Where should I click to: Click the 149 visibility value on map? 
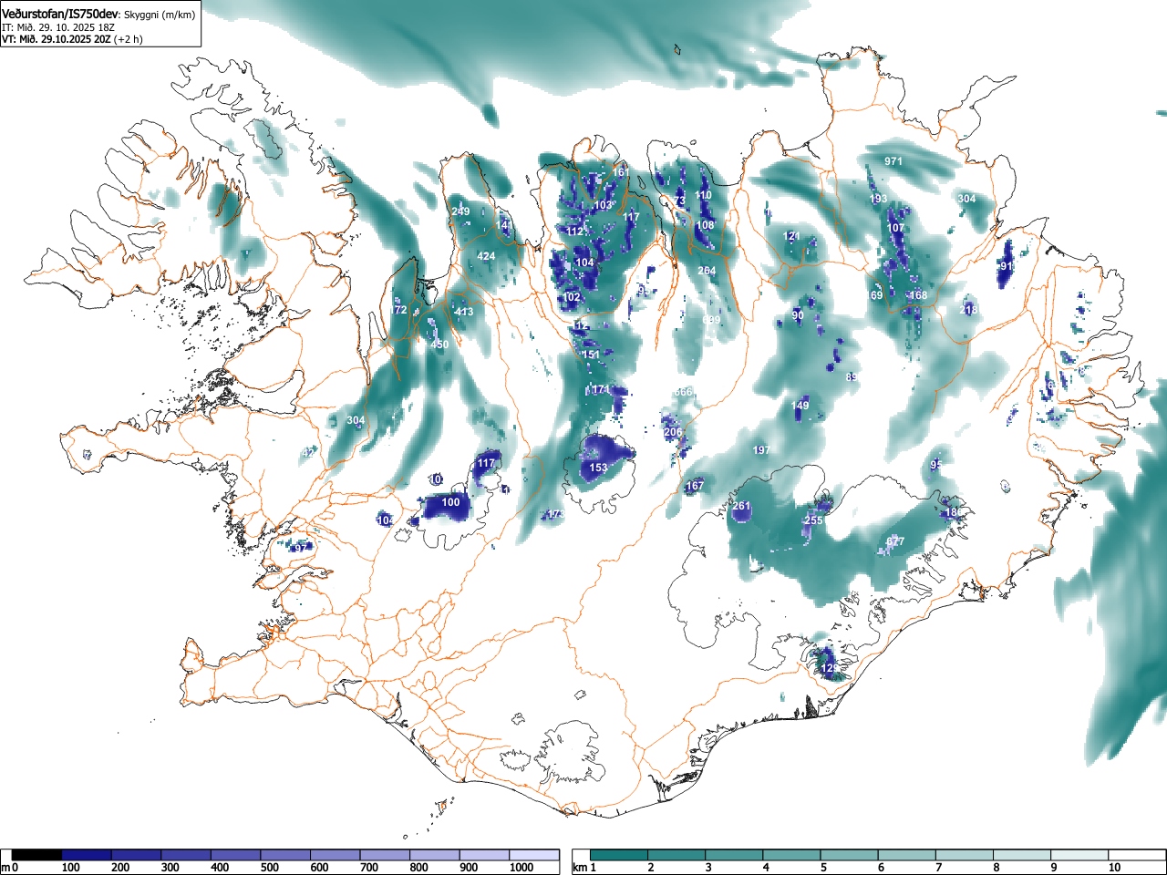(x=800, y=406)
